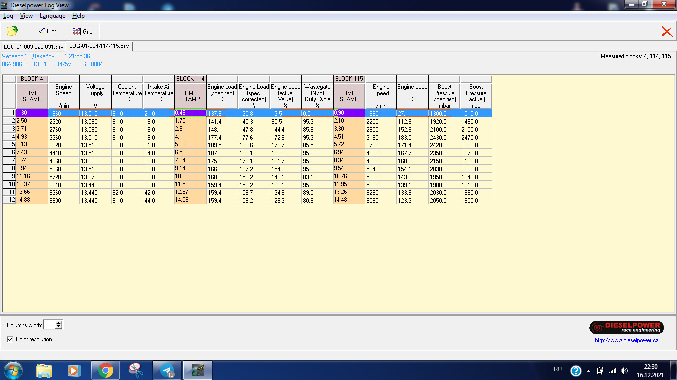This screenshot has height=380, width=677.
Task: Switch to Plot view
Action: pyautogui.click(x=46, y=31)
